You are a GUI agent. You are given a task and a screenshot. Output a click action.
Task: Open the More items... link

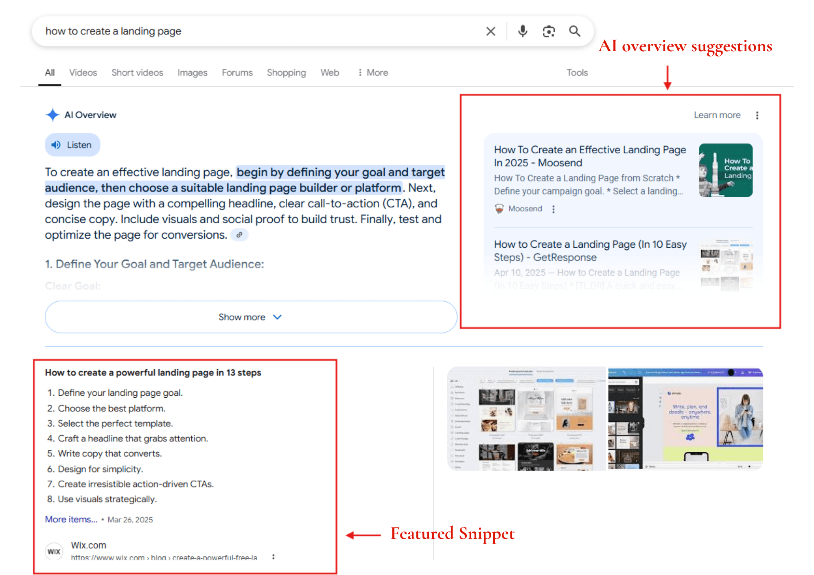coord(71,519)
